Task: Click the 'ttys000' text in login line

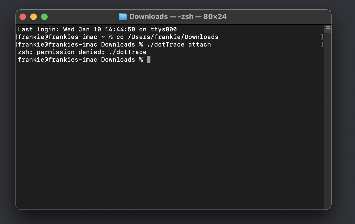Action: click(x=164, y=29)
